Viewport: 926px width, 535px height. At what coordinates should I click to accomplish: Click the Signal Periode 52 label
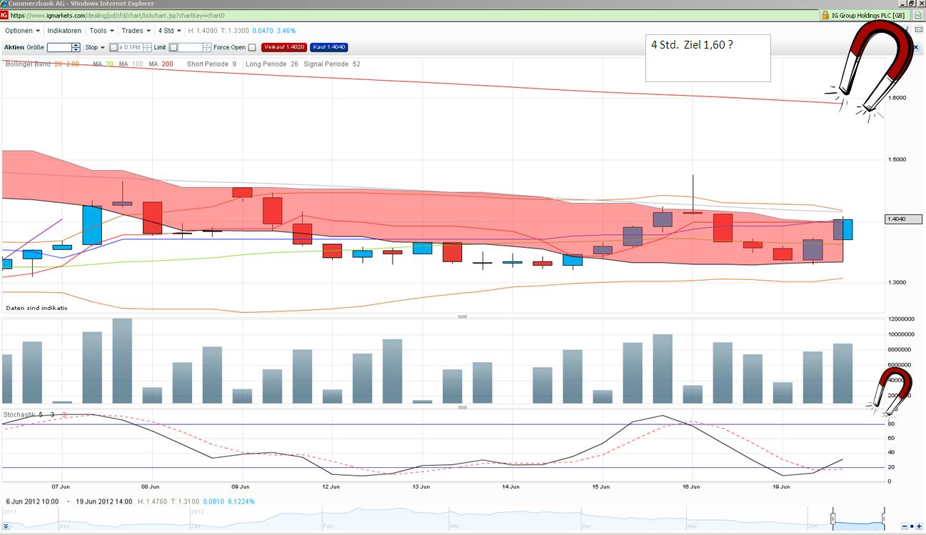pos(332,64)
